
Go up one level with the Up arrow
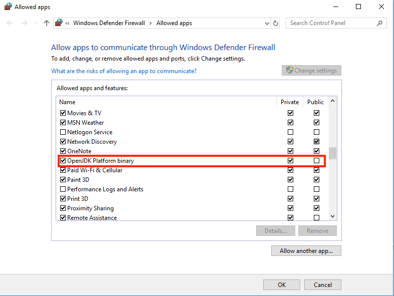[46, 23]
